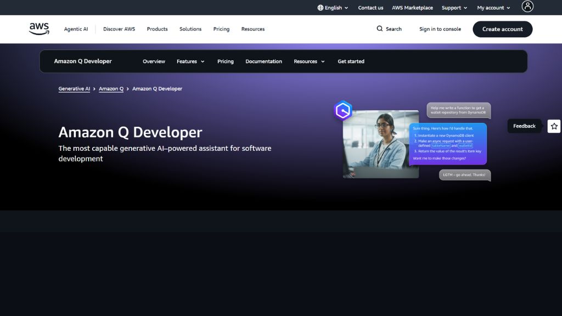Expand the Features dropdown
The image size is (562, 316).
point(190,61)
